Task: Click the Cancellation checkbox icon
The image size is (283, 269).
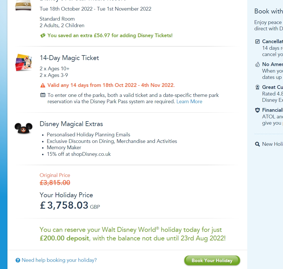Action: tap(257, 42)
